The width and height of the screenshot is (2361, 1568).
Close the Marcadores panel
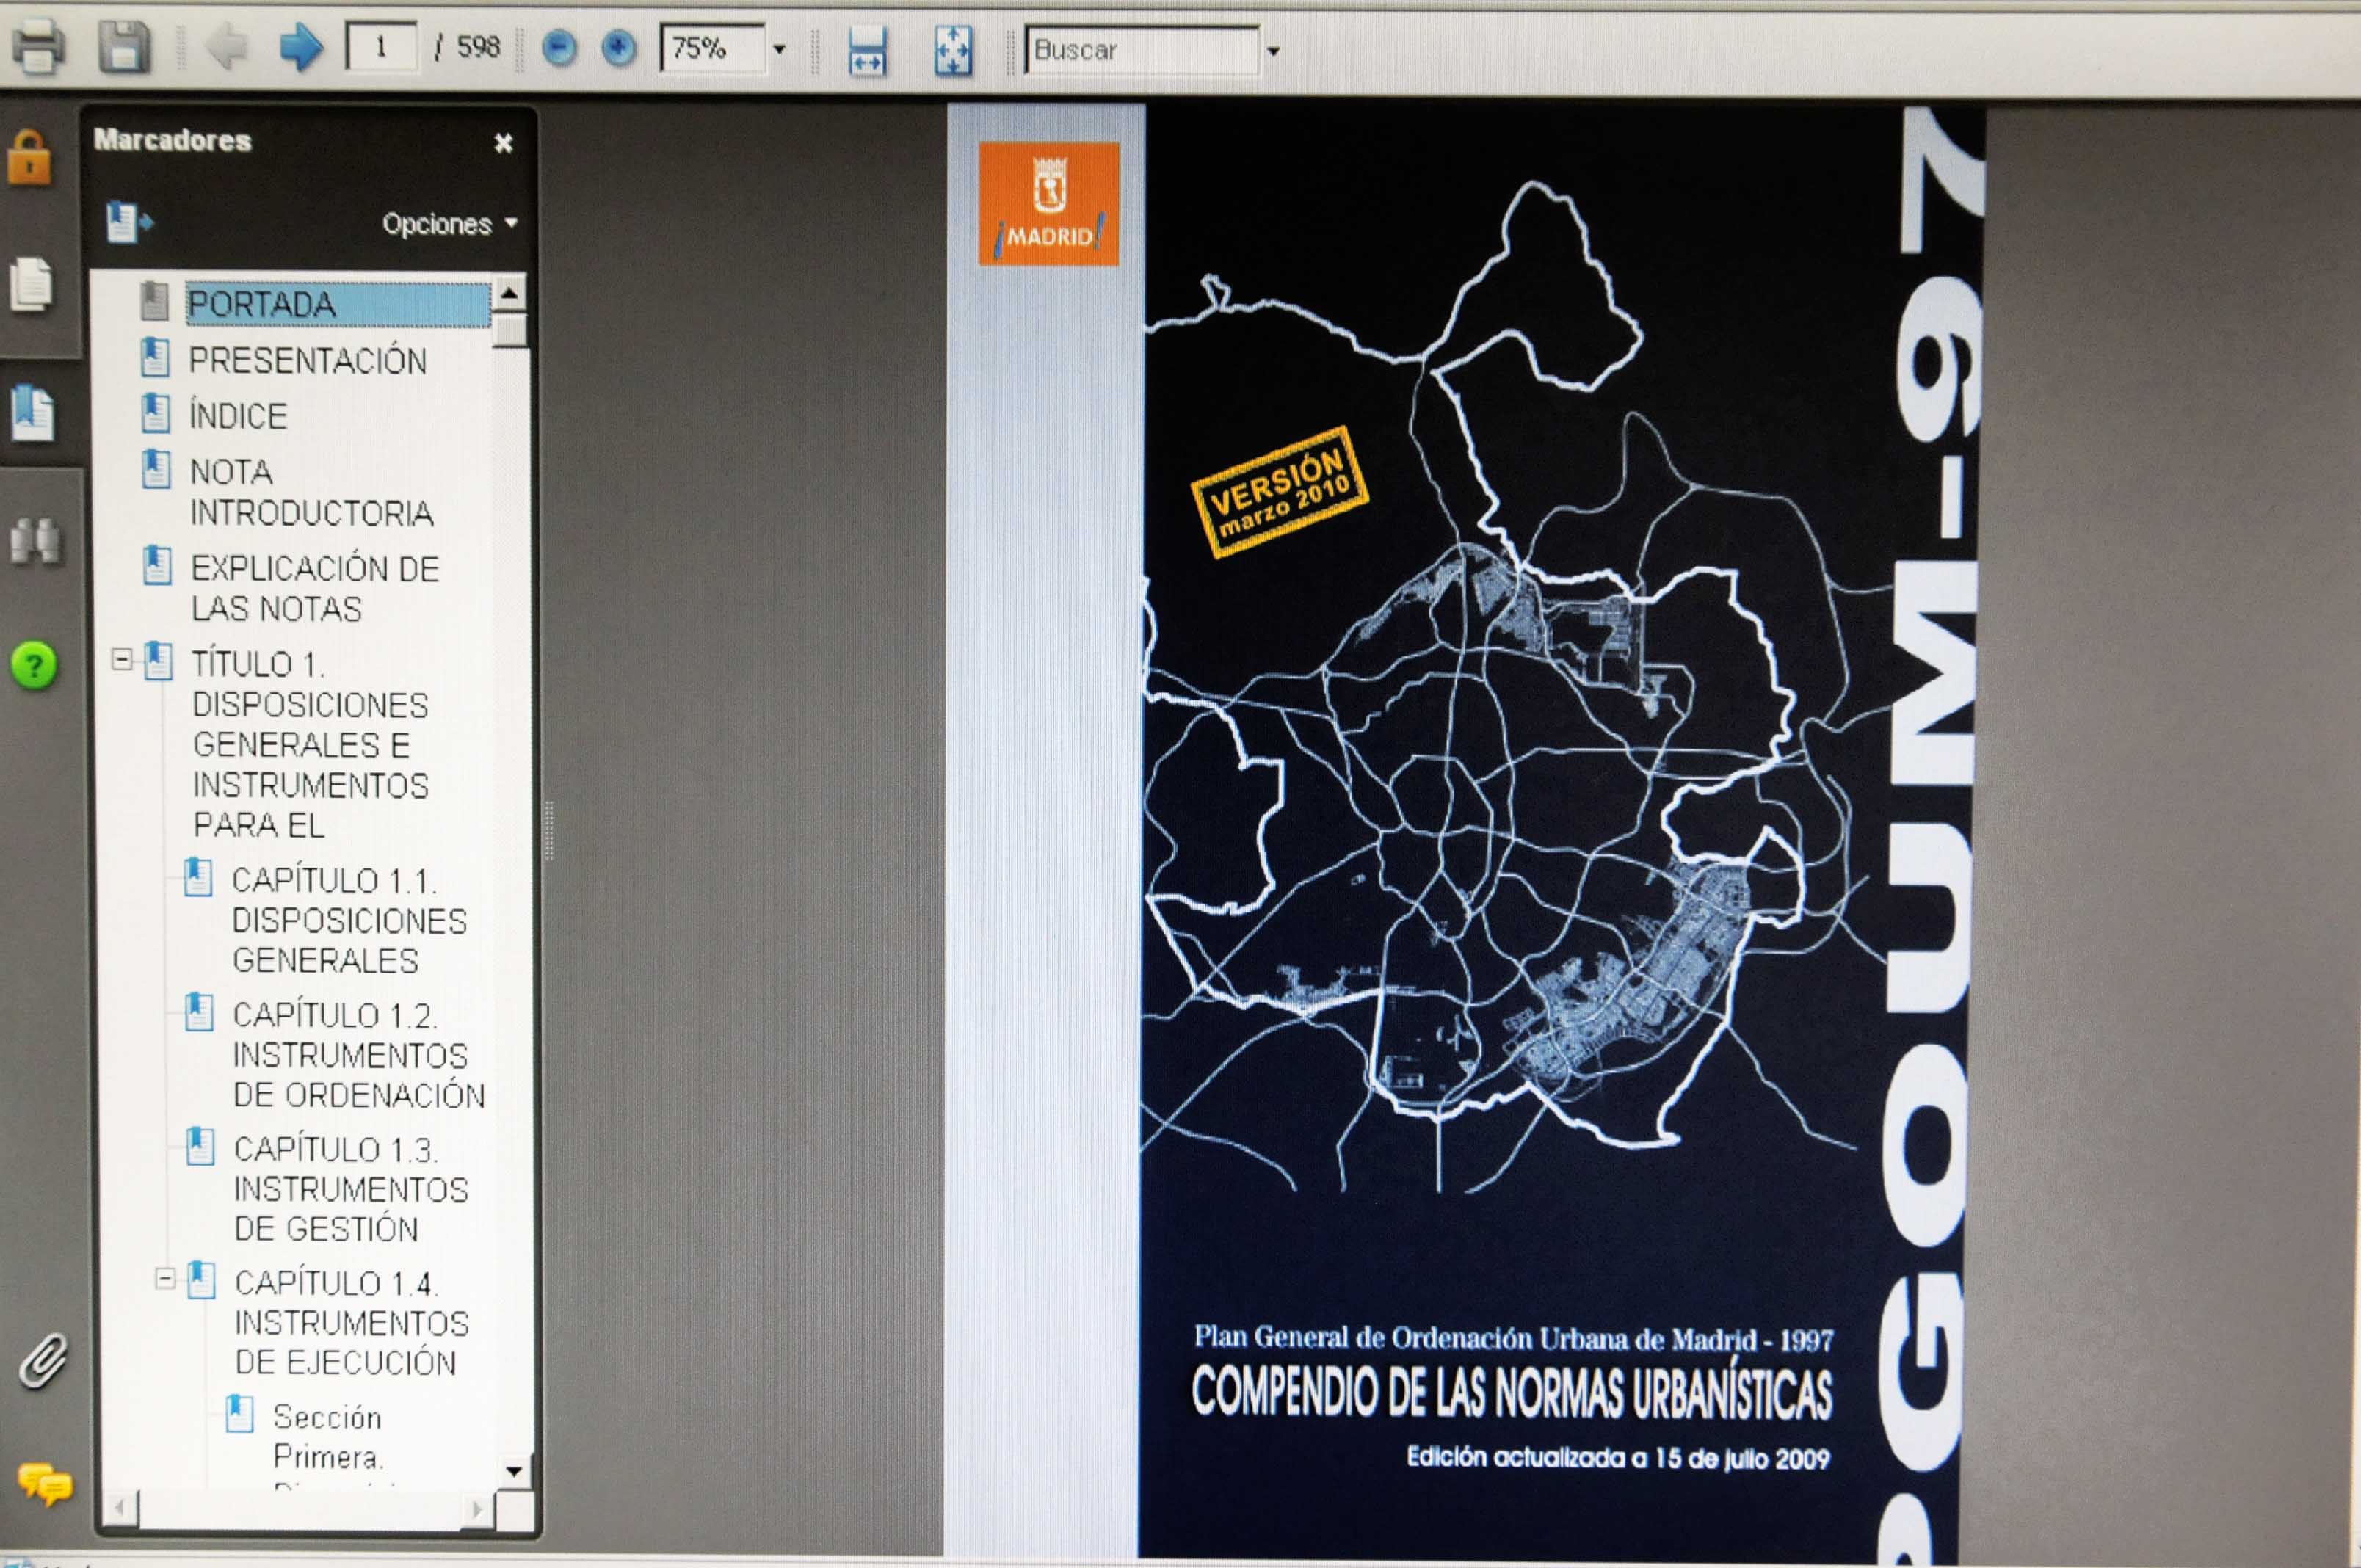[503, 143]
